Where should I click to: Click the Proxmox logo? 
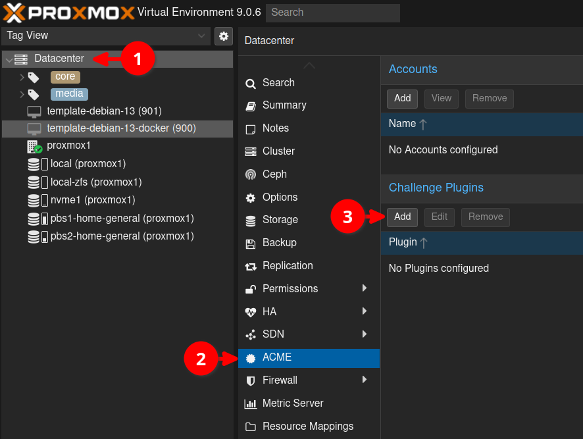tap(69, 13)
